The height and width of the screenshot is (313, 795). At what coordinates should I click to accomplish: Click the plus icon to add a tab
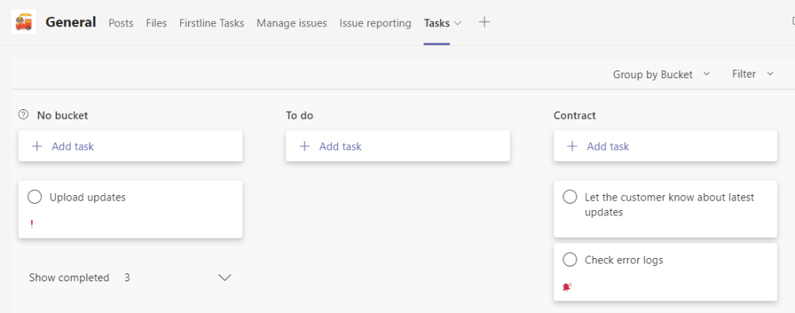[484, 22]
